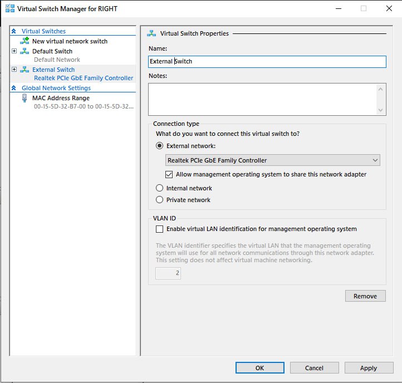The width and height of the screenshot is (402, 383).
Task: Enable virtual LAN identification checkbox
Action: pyautogui.click(x=160, y=229)
